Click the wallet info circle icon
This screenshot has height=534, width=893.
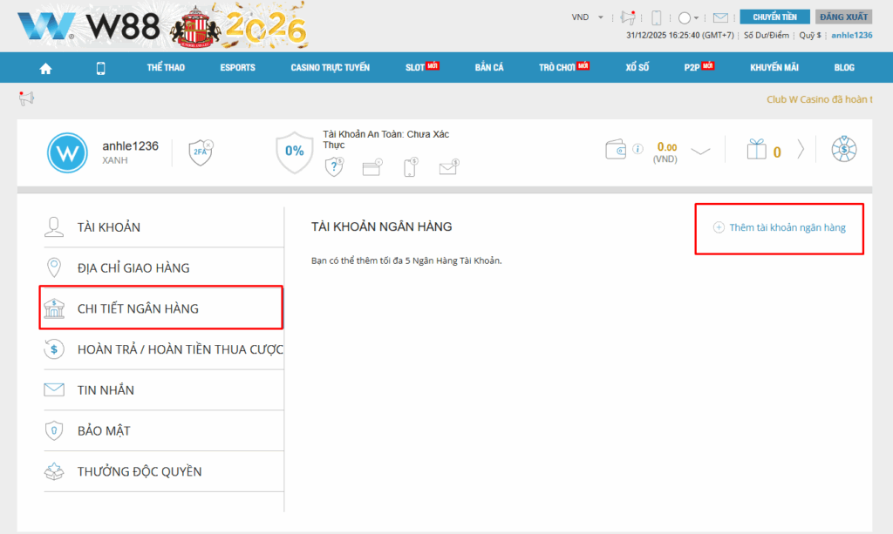pos(637,148)
